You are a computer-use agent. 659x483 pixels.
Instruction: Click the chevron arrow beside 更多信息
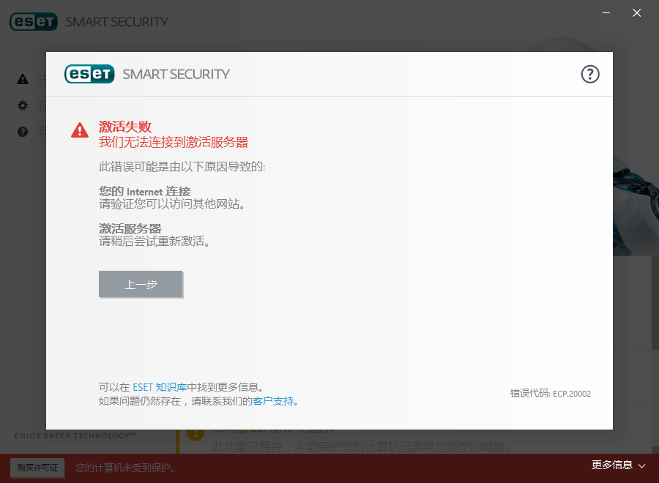pyautogui.click(x=642, y=465)
